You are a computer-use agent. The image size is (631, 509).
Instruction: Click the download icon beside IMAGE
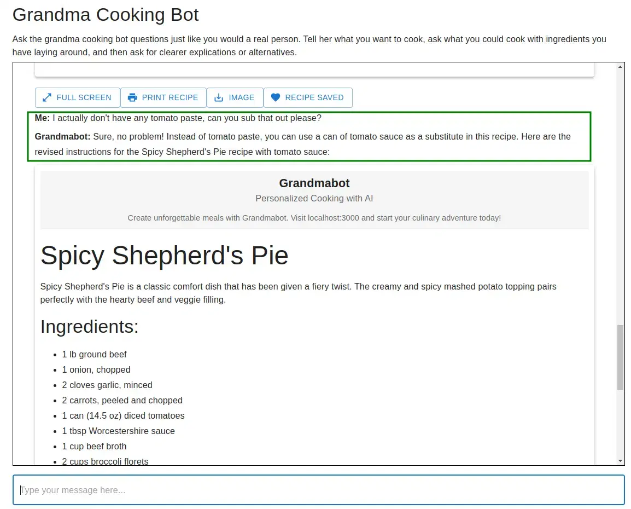[x=219, y=98]
